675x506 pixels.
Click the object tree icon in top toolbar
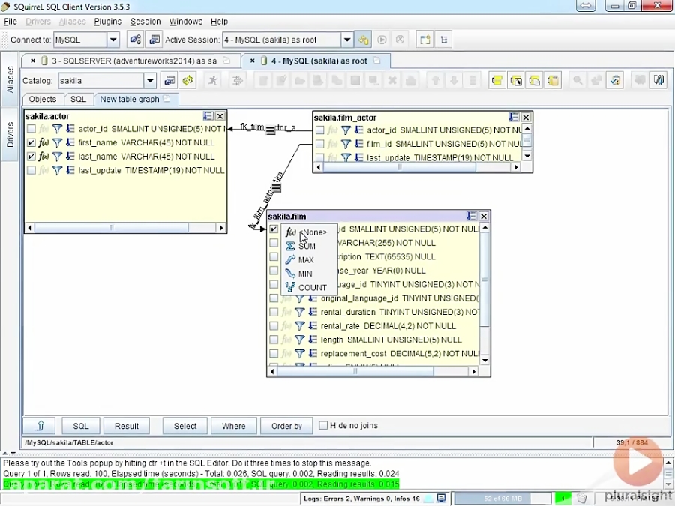click(444, 40)
